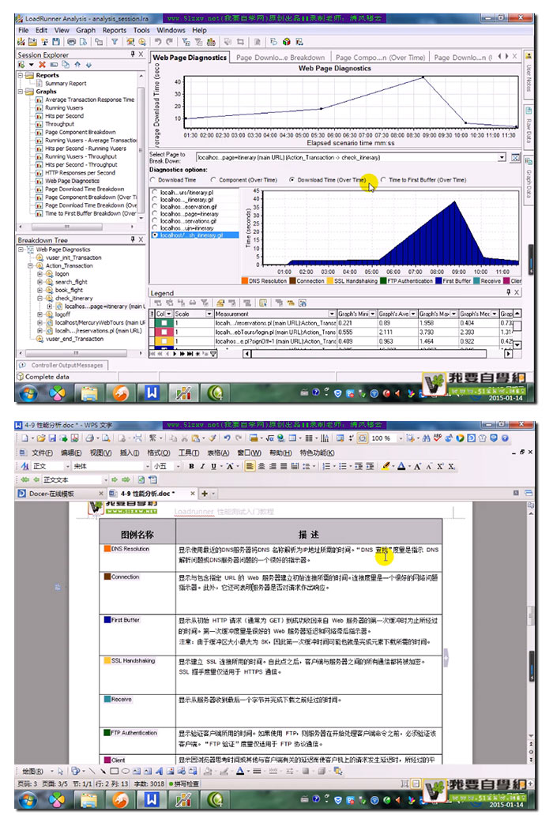
Task: Collapse the Graphs node in Session Explorer
Action: pyautogui.click(x=21, y=92)
